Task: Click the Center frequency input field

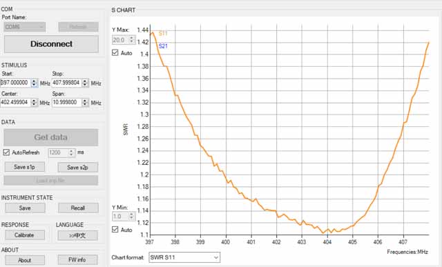Action: tap(15, 102)
